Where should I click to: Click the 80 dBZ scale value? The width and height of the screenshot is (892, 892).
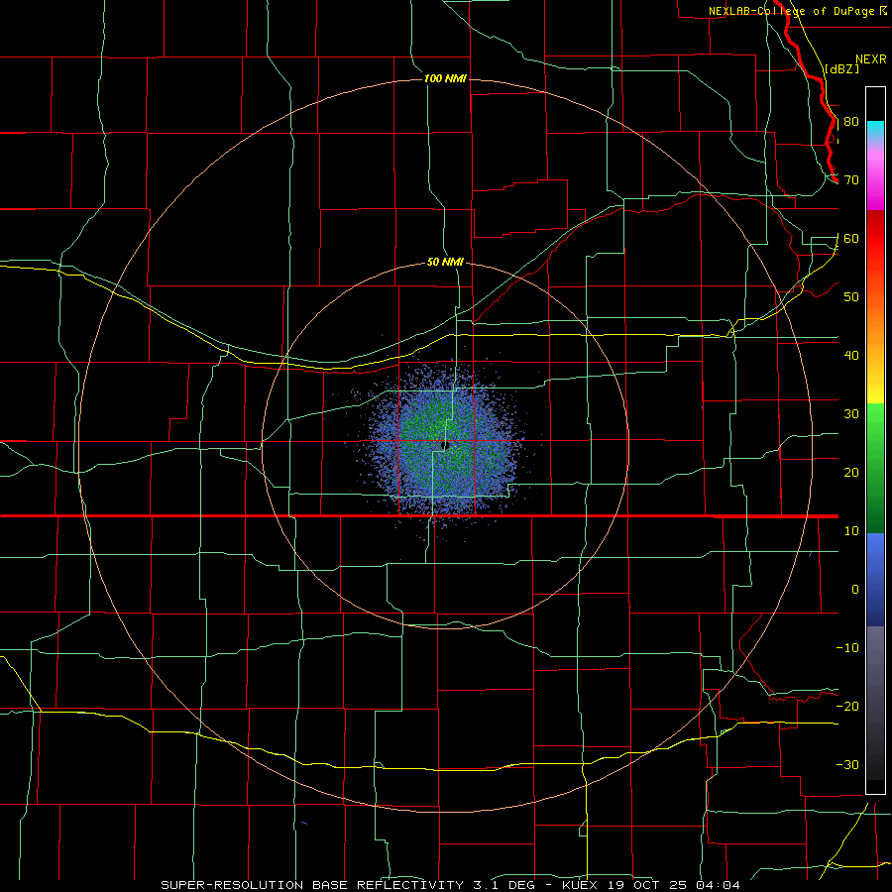[851, 122]
